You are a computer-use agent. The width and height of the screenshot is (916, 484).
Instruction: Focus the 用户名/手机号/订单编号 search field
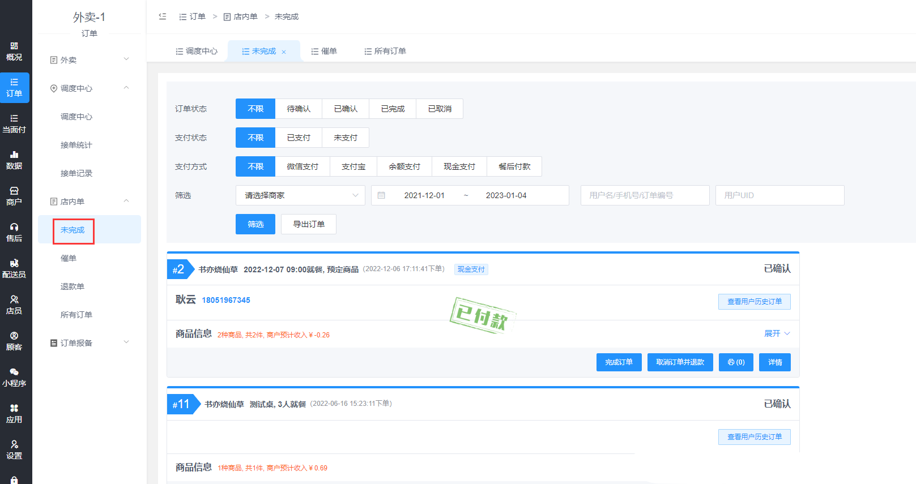[x=645, y=195]
